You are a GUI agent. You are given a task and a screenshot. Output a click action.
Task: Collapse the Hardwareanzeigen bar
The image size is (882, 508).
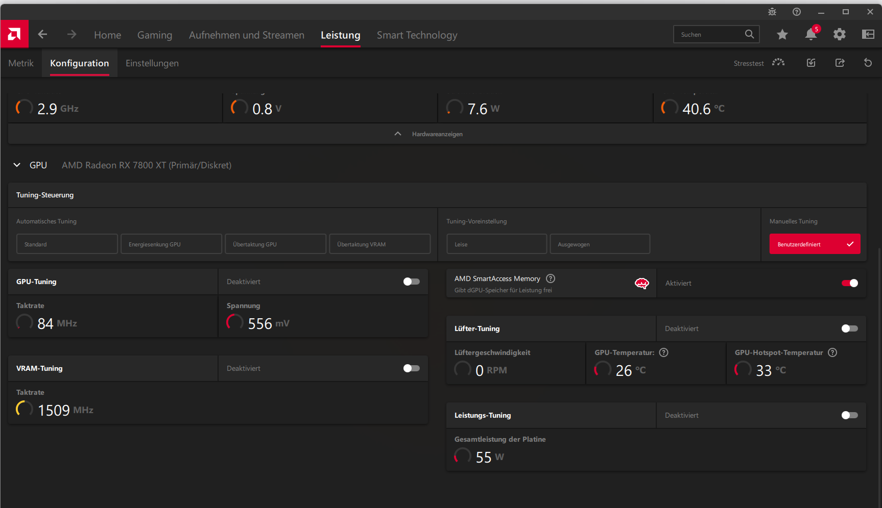tap(437, 134)
